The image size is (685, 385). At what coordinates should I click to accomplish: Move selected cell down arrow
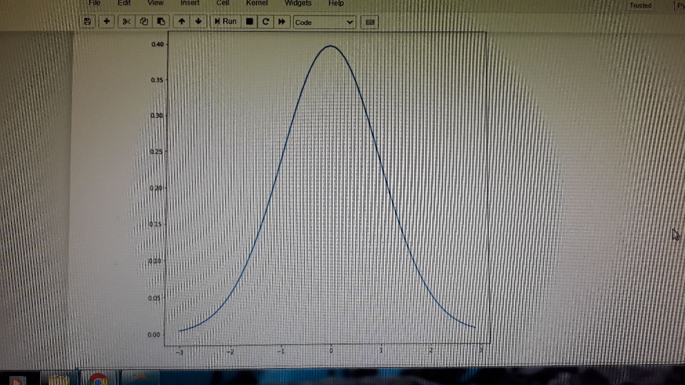199,22
